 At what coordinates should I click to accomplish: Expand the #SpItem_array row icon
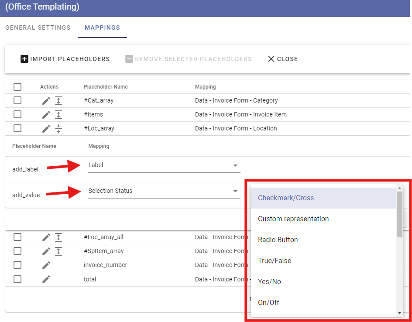(58, 251)
